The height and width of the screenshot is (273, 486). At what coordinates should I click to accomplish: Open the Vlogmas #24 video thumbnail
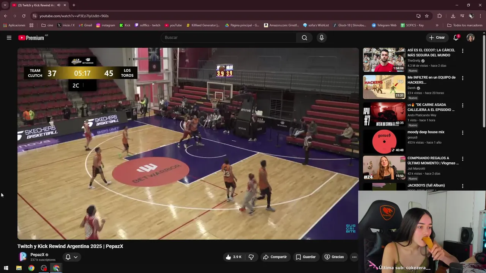(x=384, y=168)
